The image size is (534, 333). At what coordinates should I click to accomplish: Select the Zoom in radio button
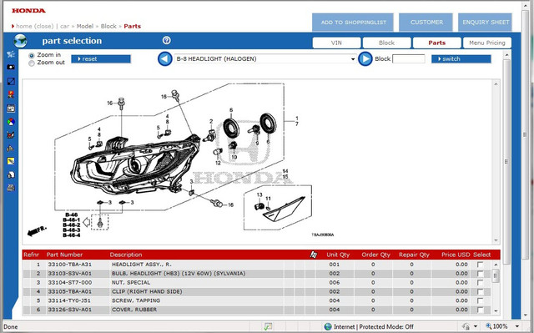(x=32, y=55)
